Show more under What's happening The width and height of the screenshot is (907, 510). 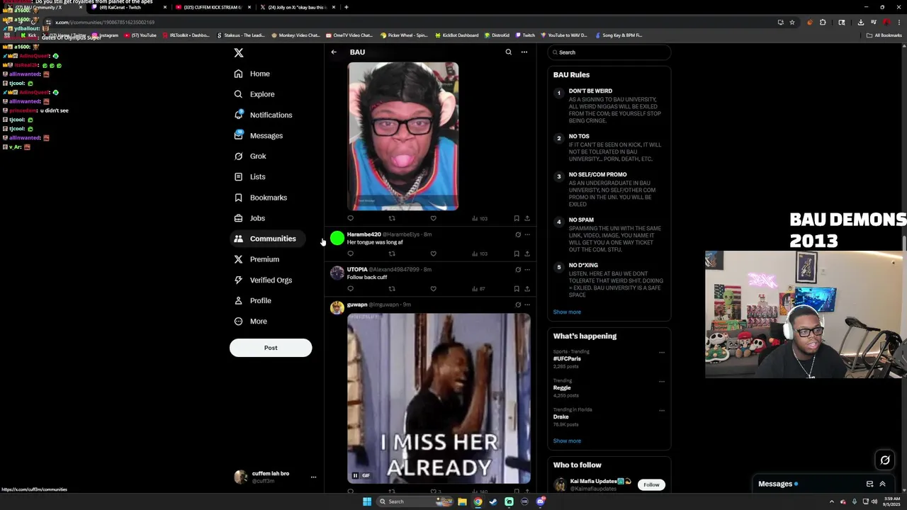click(567, 441)
